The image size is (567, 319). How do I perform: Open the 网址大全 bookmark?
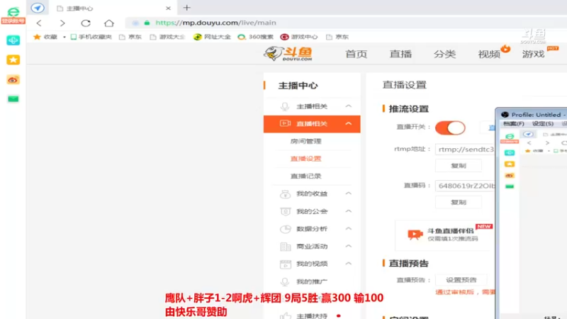(212, 37)
